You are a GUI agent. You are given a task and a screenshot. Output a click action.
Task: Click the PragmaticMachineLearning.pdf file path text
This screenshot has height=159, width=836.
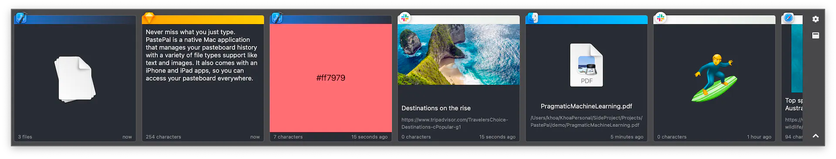point(586,121)
